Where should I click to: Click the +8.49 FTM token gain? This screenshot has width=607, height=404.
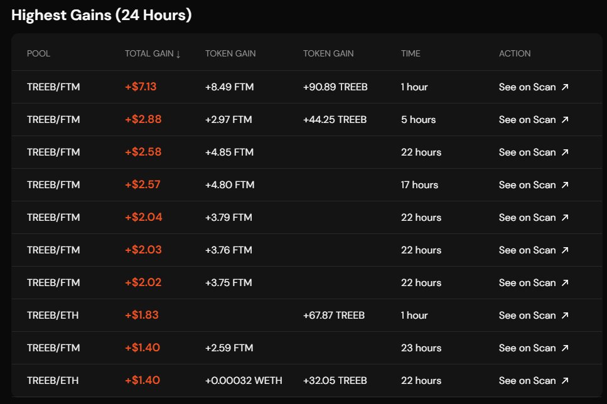[x=230, y=87]
